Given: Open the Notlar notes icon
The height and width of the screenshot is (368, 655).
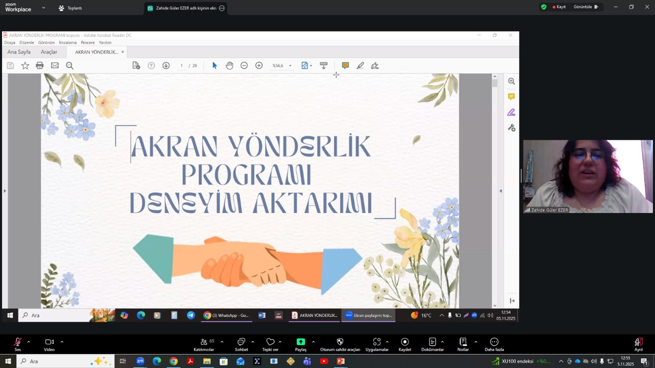Looking at the screenshot, I should coord(463,344).
